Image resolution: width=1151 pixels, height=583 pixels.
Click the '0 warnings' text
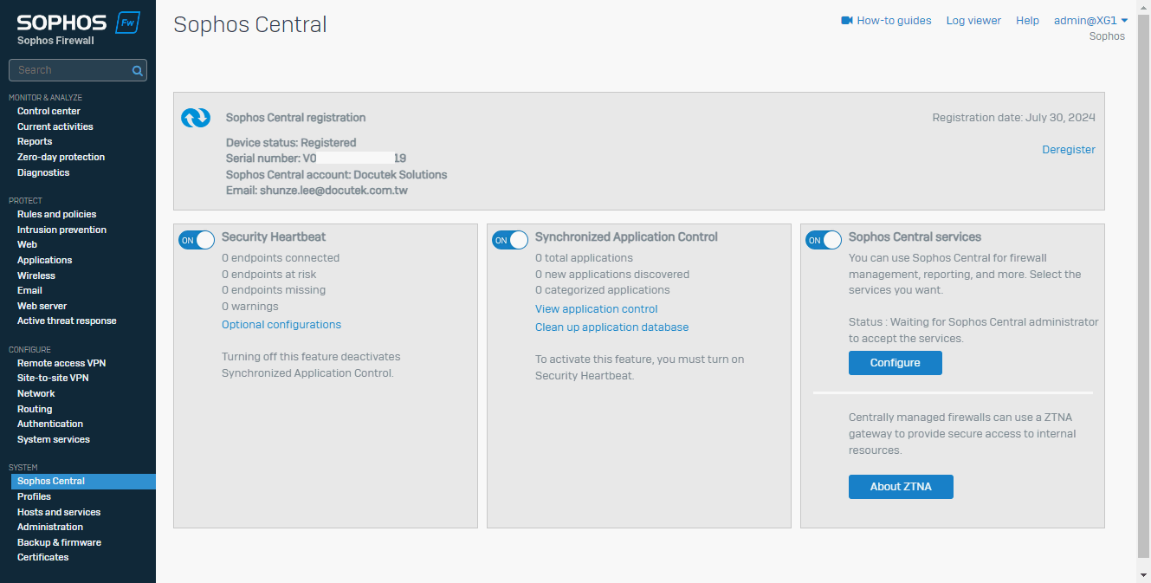pyautogui.click(x=250, y=307)
